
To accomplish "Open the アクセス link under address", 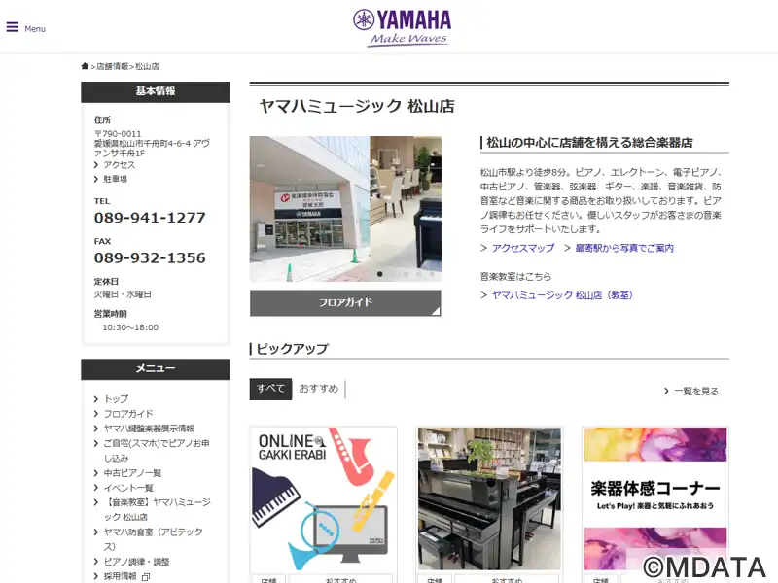I will (x=119, y=165).
